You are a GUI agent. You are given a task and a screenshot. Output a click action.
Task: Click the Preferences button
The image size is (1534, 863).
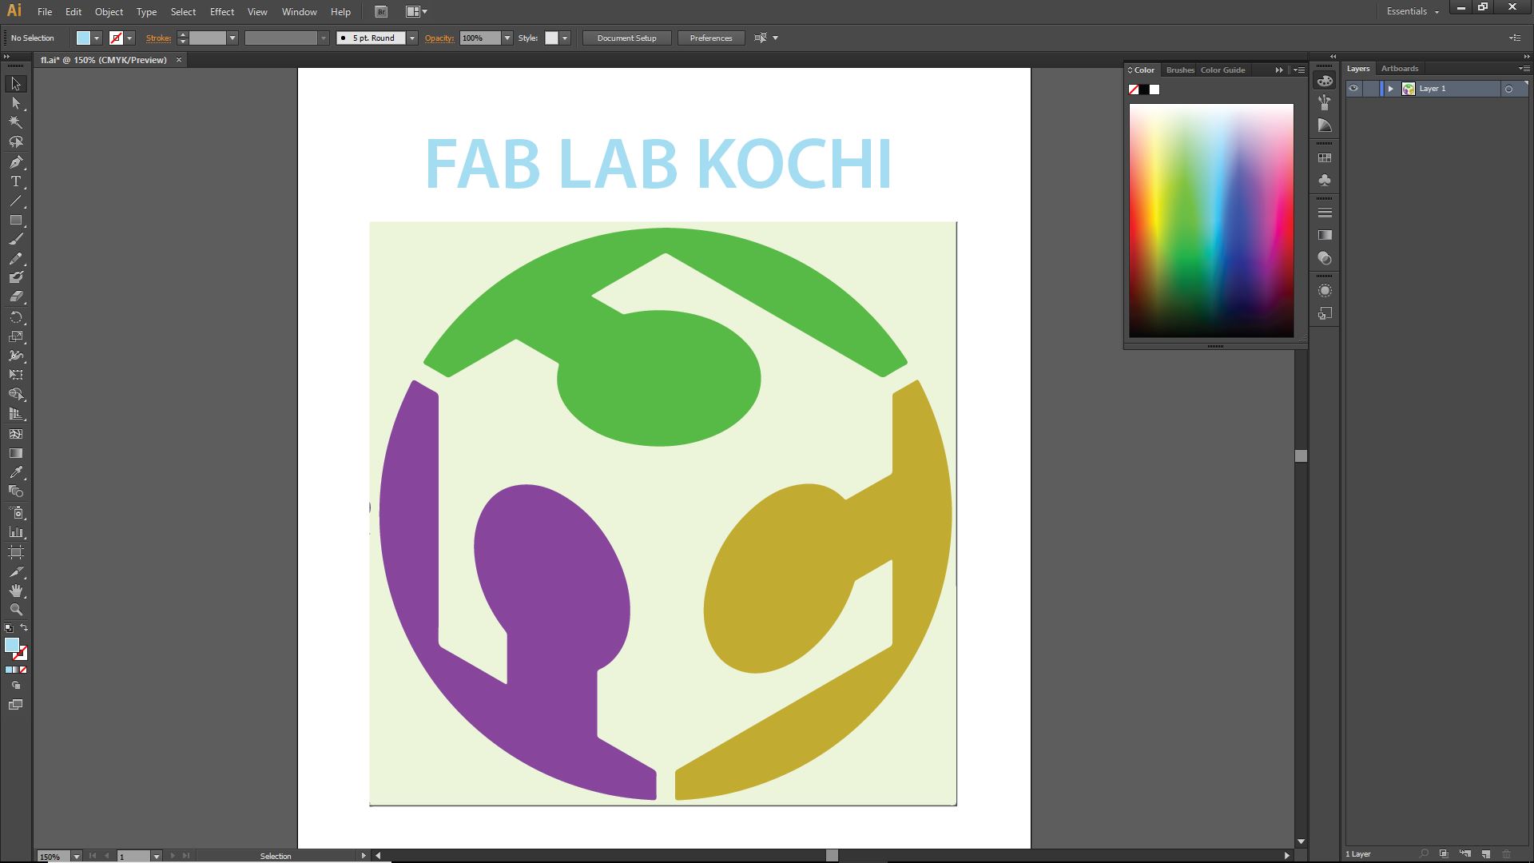(710, 38)
